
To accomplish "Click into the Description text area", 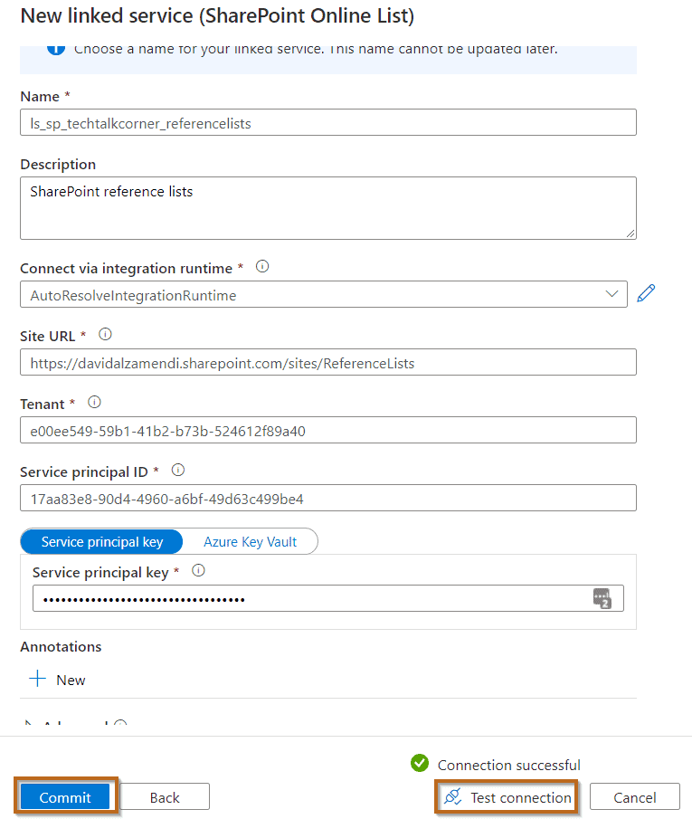I will point(328,208).
